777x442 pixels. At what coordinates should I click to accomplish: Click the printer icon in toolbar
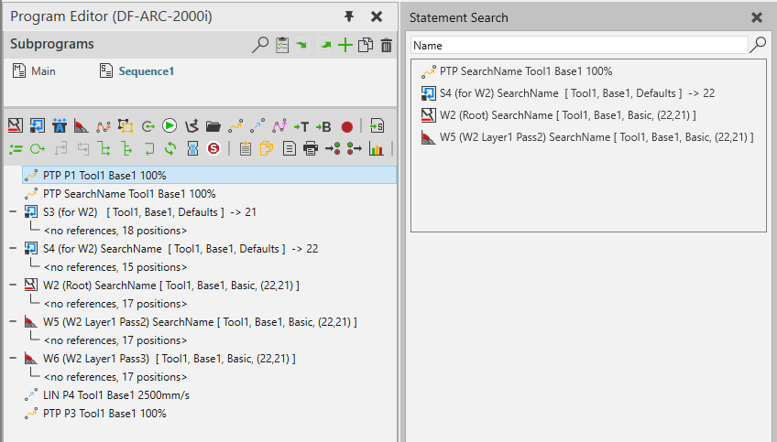pos(311,148)
